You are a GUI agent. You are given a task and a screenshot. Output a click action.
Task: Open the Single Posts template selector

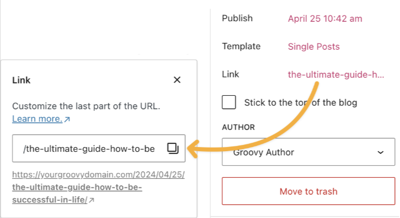[314, 47]
